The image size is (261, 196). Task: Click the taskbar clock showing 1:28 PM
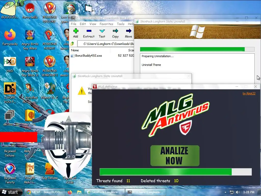249,192
